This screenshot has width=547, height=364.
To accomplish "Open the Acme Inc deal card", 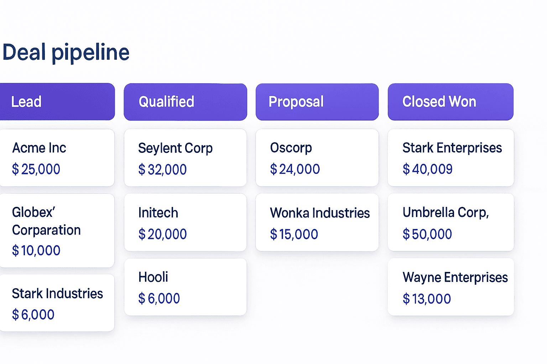I will [x=57, y=158].
